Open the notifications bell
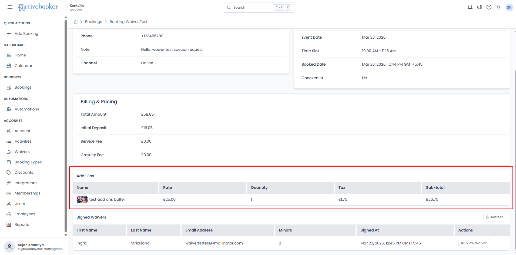 pyautogui.click(x=470, y=7)
